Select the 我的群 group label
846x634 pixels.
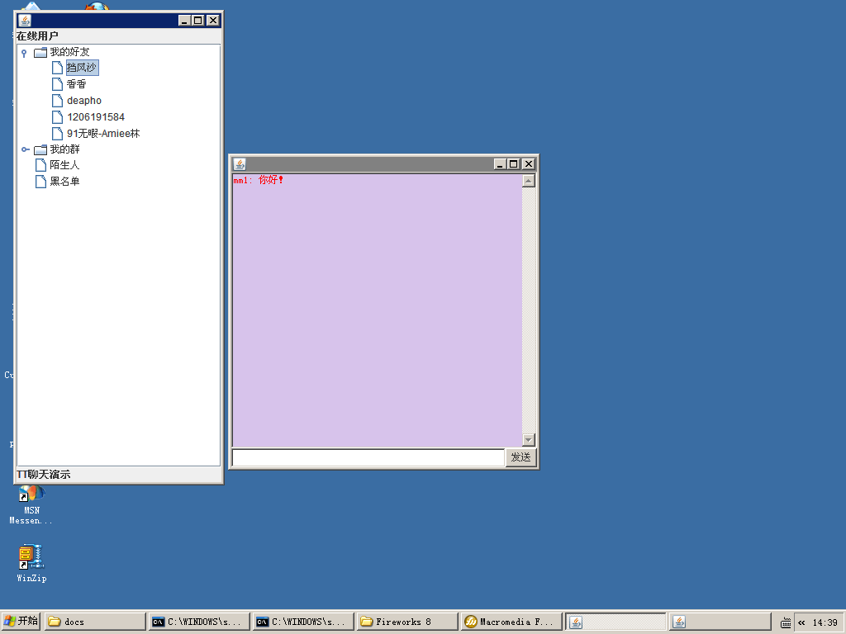coord(64,149)
